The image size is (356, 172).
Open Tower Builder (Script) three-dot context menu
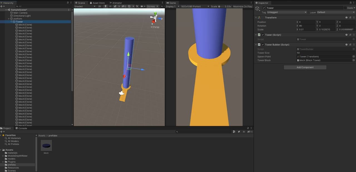pyautogui.click(x=354, y=44)
